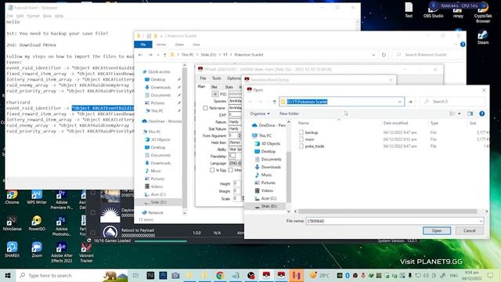This screenshot has width=501, height=282.
Task: Open the Nature dropdown in PKHeX
Action: 235,122
